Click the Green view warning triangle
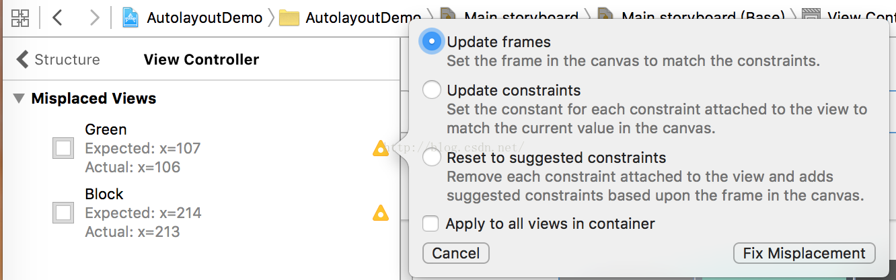 coord(381,148)
